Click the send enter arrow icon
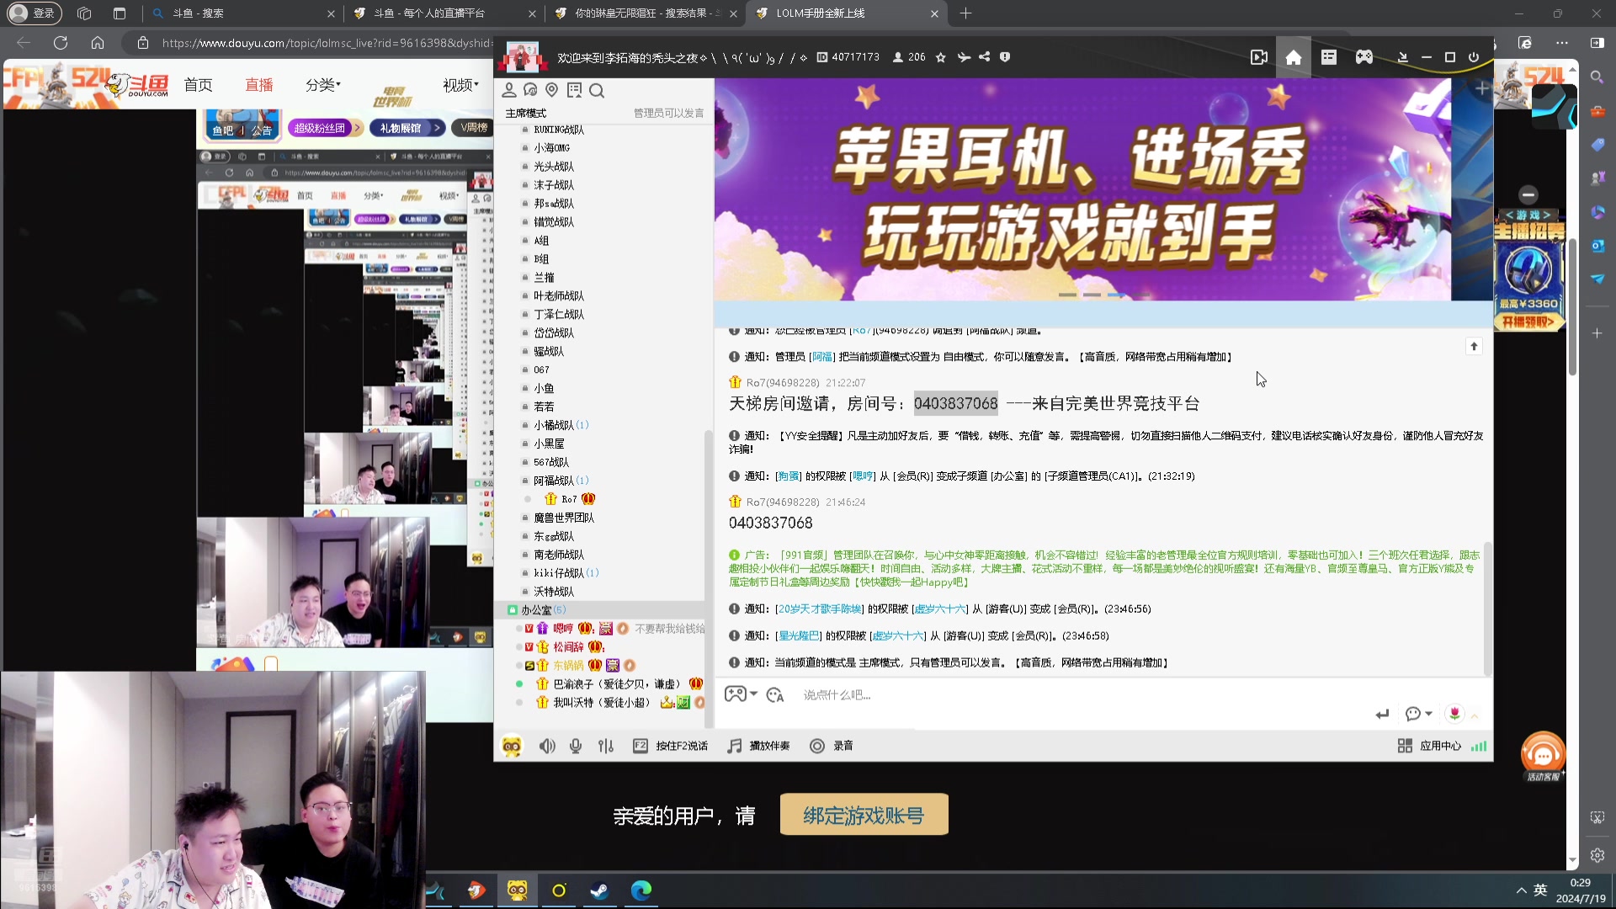The height and width of the screenshot is (909, 1616). pyautogui.click(x=1382, y=714)
